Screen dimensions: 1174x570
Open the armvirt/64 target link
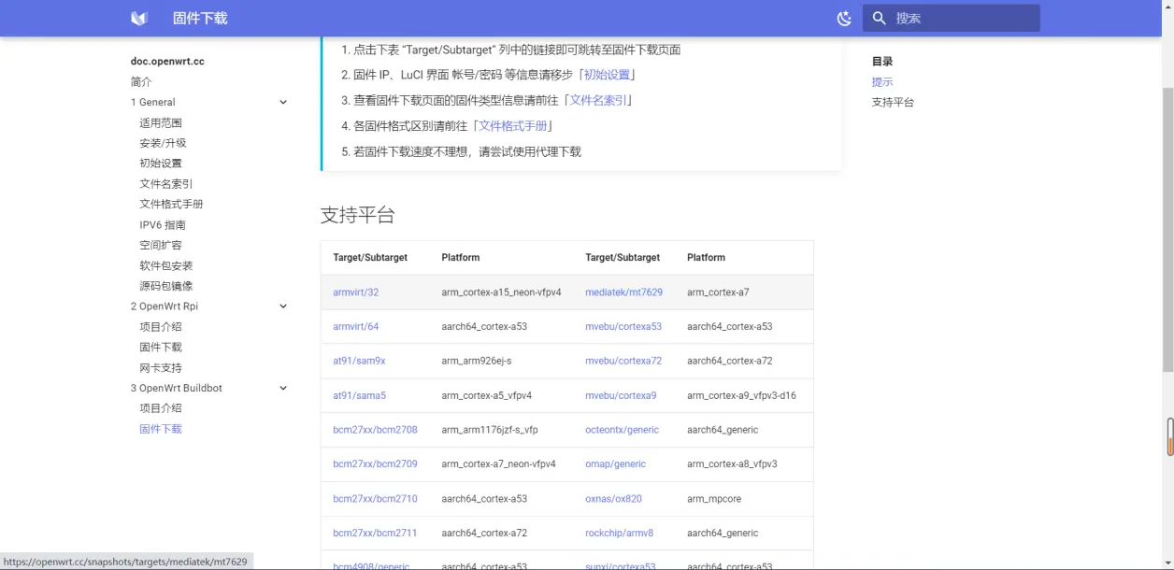pos(356,327)
